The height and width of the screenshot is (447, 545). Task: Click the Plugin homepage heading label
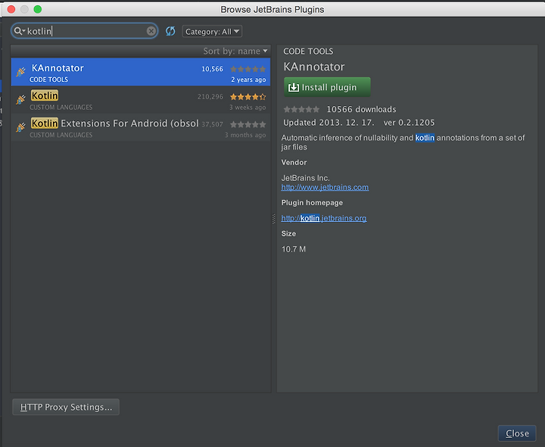click(x=312, y=203)
